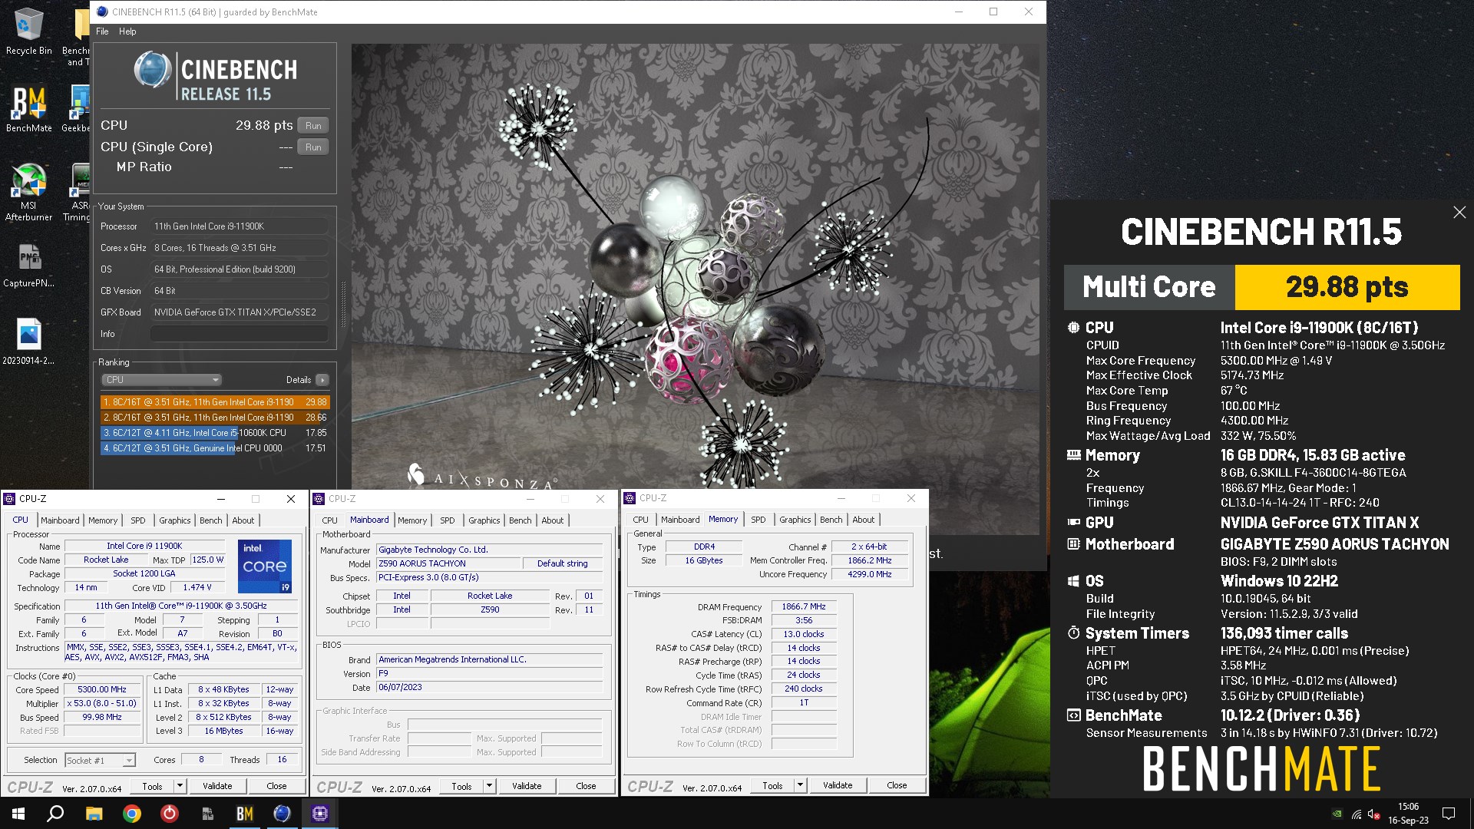Click Tools button in CPU-Z CPU window
1474x829 pixels.
click(x=152, y=787)
